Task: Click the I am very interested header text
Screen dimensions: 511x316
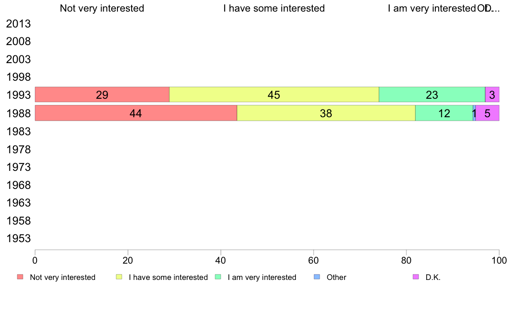Action: pyautogui.click(x=432, y=8)
